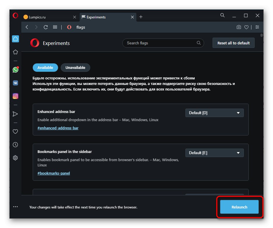Expand Enhanced address bar Default dropdown
Viewport: 273px width, 228px height.
tap(214, 113)
